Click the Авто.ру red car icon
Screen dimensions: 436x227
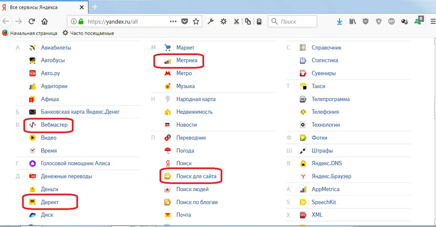point(33,73)
